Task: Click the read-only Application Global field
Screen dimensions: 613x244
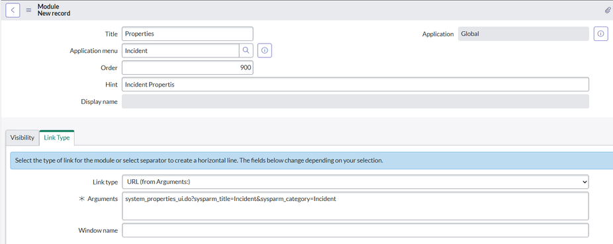Action: 523,34
